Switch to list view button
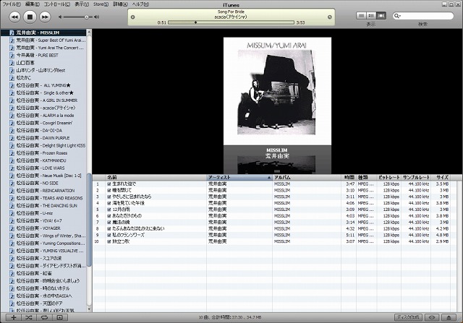The width and height of the screenshot is (463, 323). click(x=362, y=16)
